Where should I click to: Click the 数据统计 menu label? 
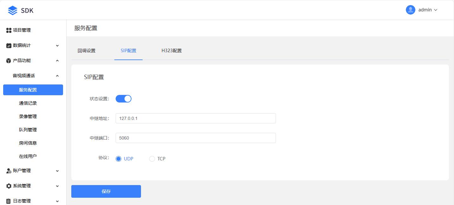click(x=22, y=45)
